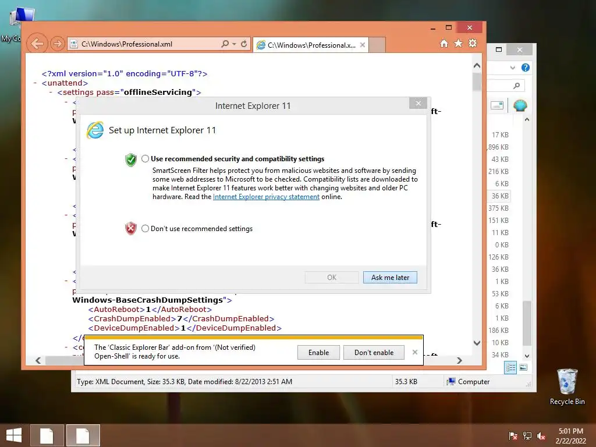Close the Internet Explorer 11 setup dialog
This screenshot has height=447, width=596.
418,104
